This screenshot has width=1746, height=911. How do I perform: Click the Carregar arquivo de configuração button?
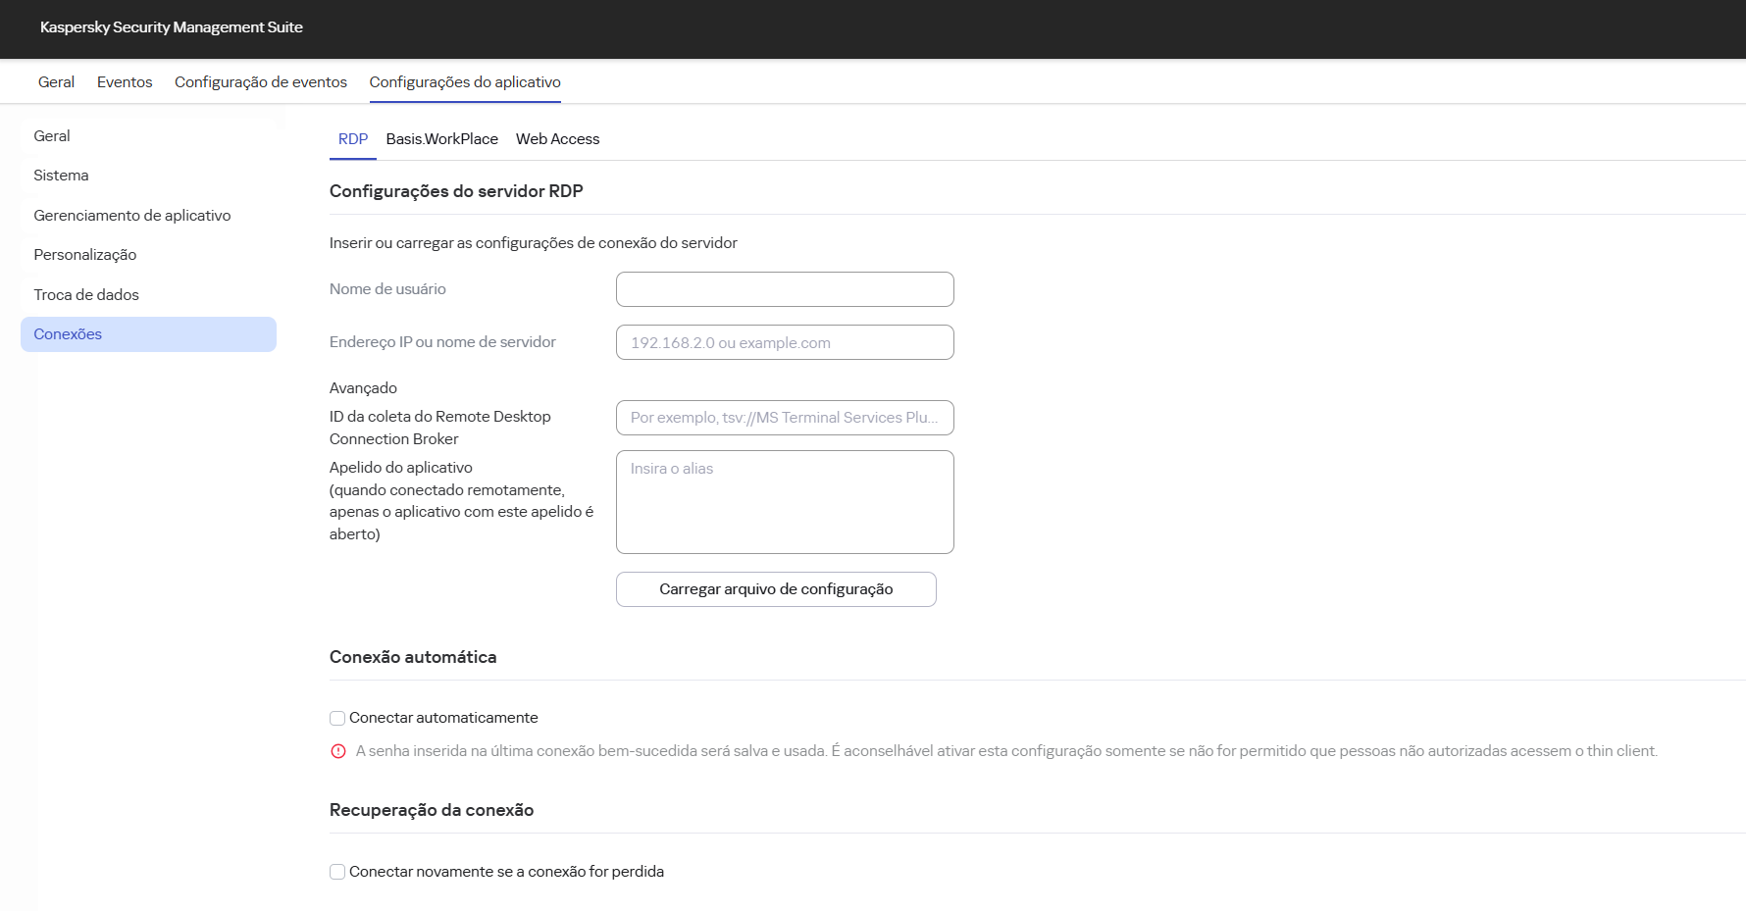(x=775, y=588)
